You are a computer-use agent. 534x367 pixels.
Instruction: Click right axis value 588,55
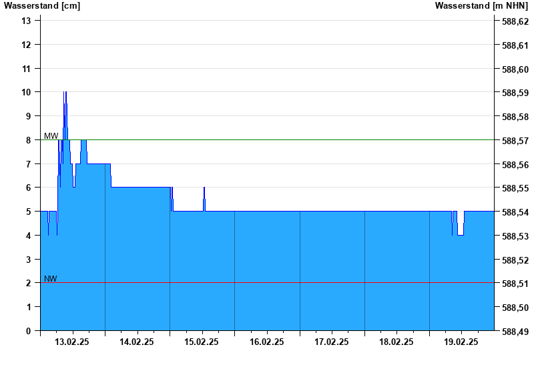coord(515,188)
